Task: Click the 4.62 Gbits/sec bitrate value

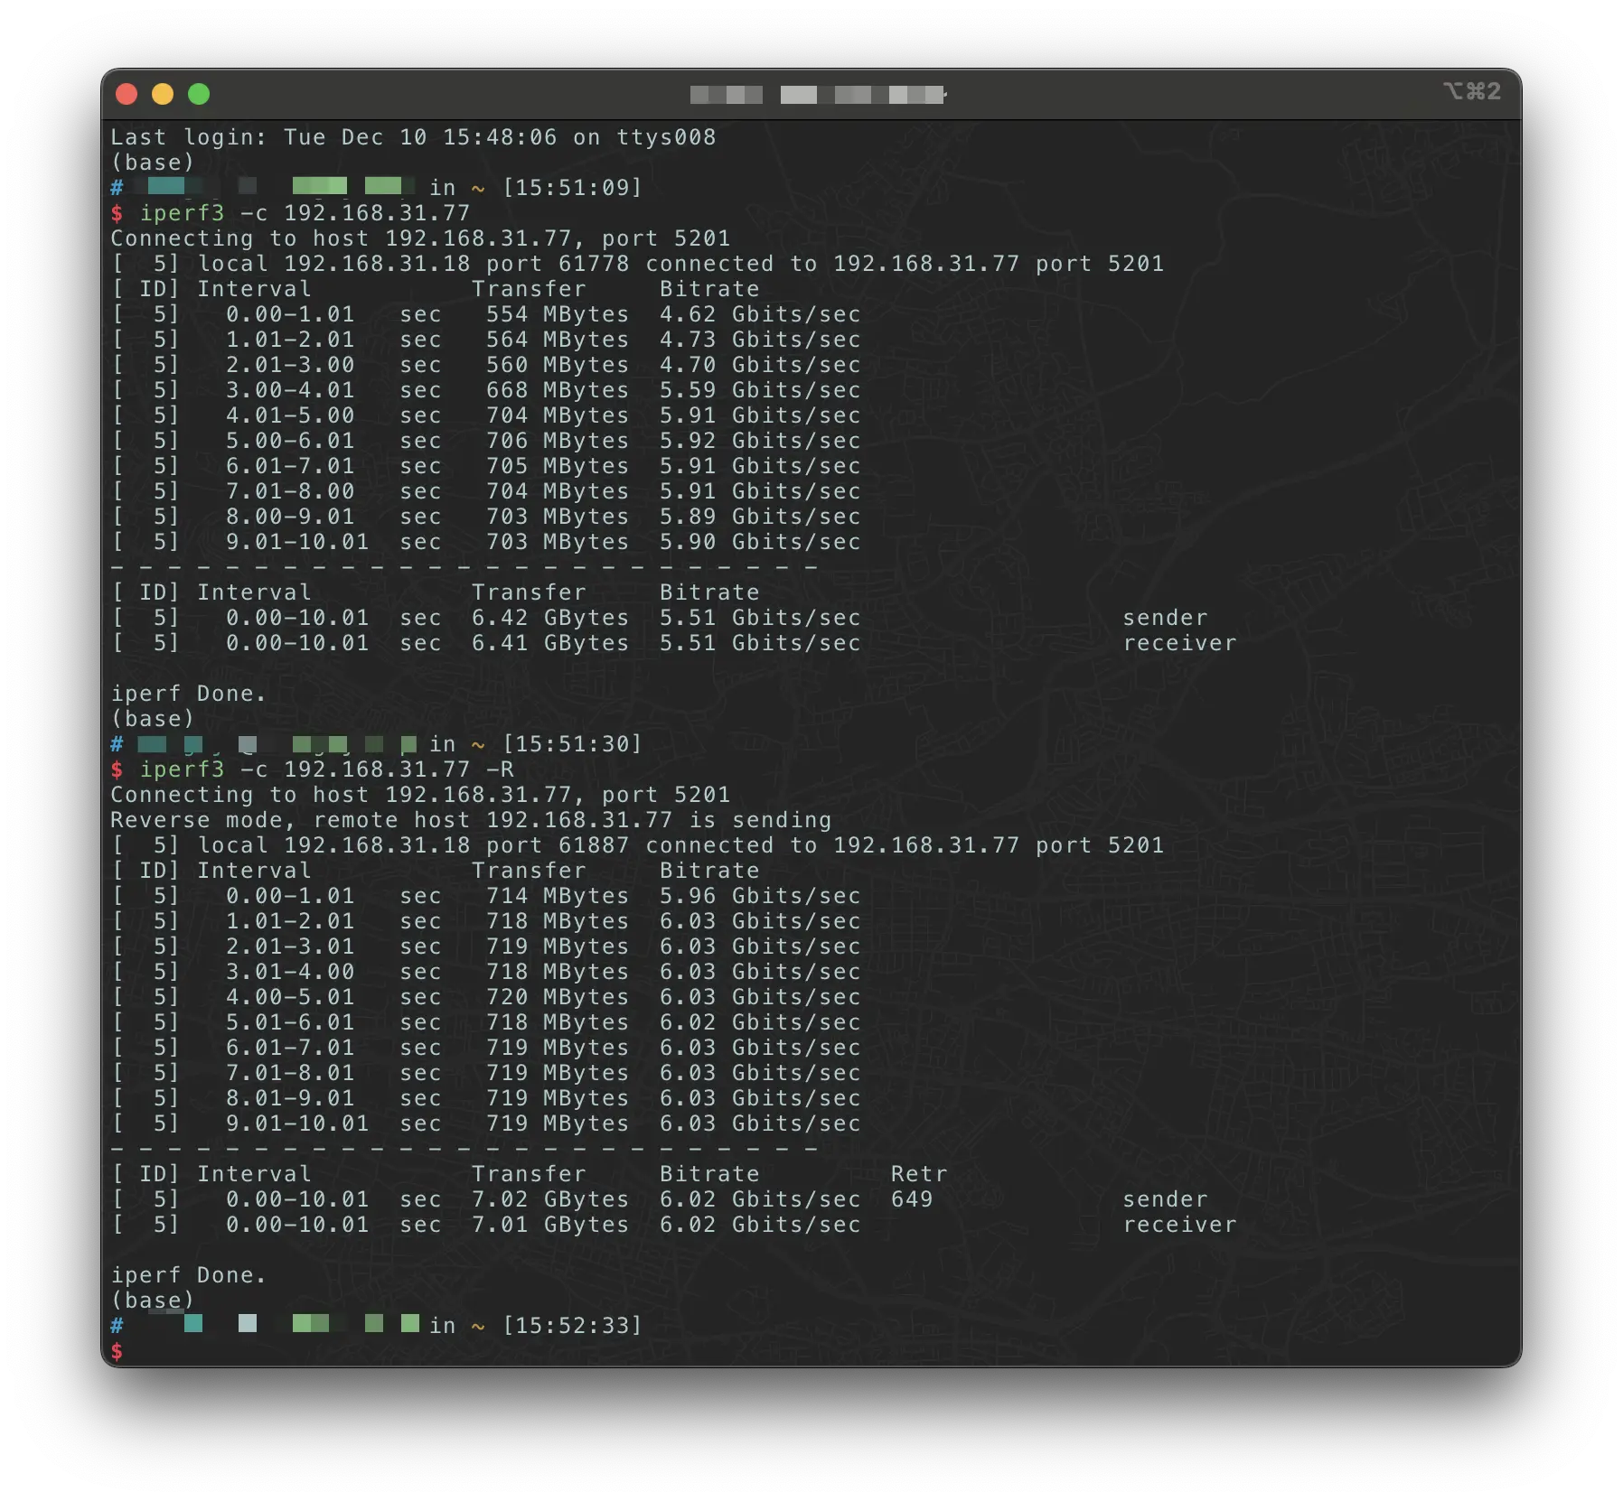Action: tap(759, 314)
